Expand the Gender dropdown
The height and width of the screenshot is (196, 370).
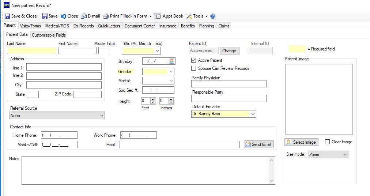pos(171,72)
